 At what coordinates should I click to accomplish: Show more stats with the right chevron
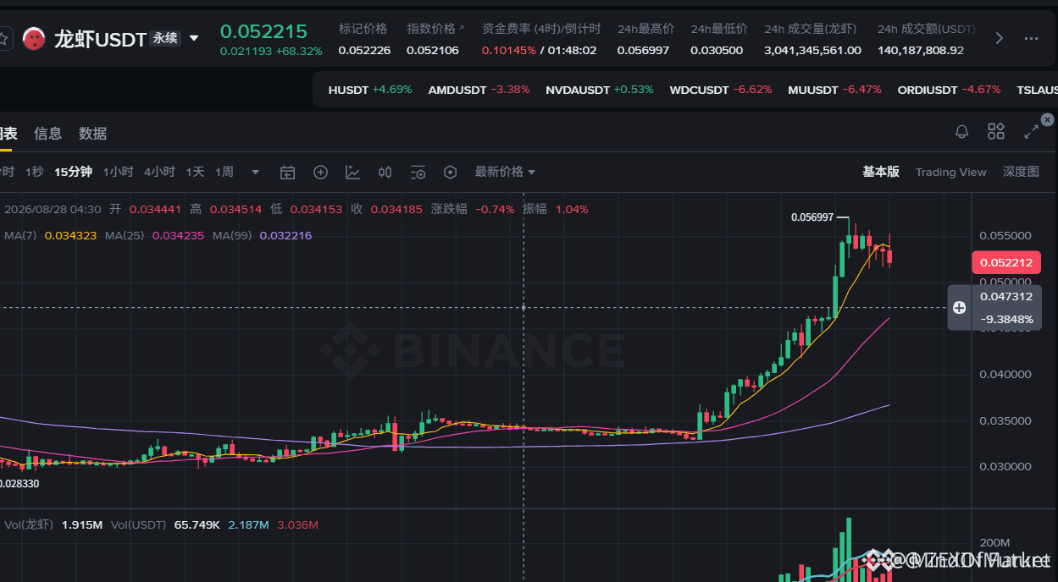coord(1000,38)
